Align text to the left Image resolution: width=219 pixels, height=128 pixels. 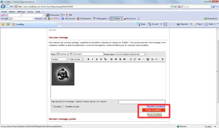pyautogui.click(x=111, y=59)
